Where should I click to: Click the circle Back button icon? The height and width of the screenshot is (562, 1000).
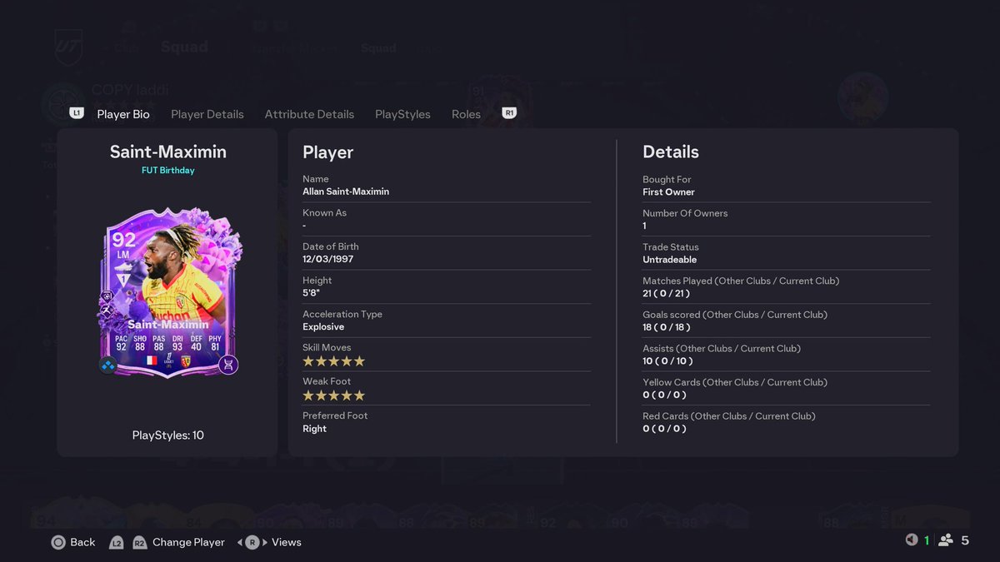click(58, 542)
